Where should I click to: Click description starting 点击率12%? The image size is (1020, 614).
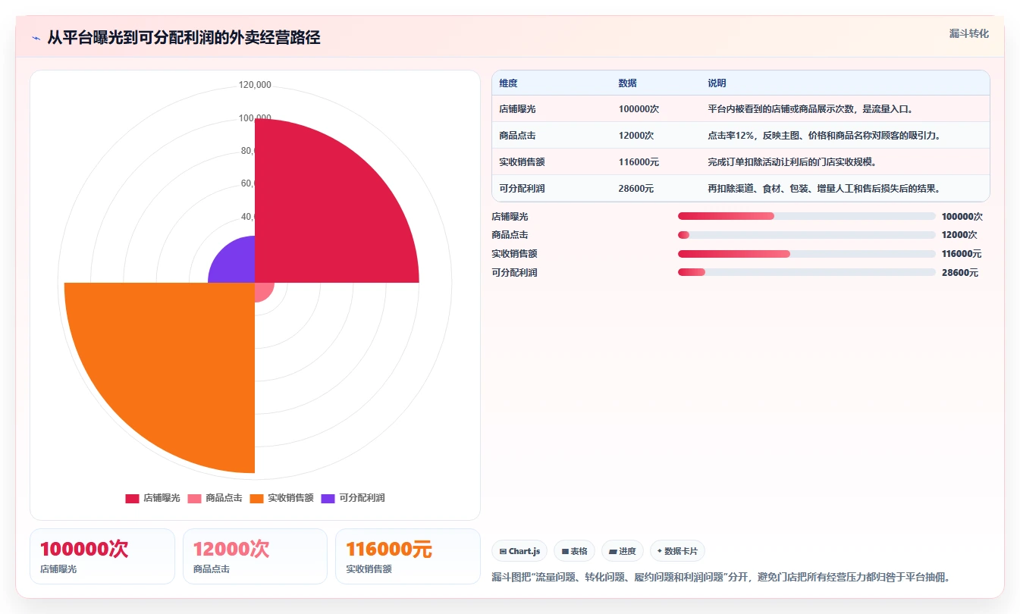pos(824,136)
